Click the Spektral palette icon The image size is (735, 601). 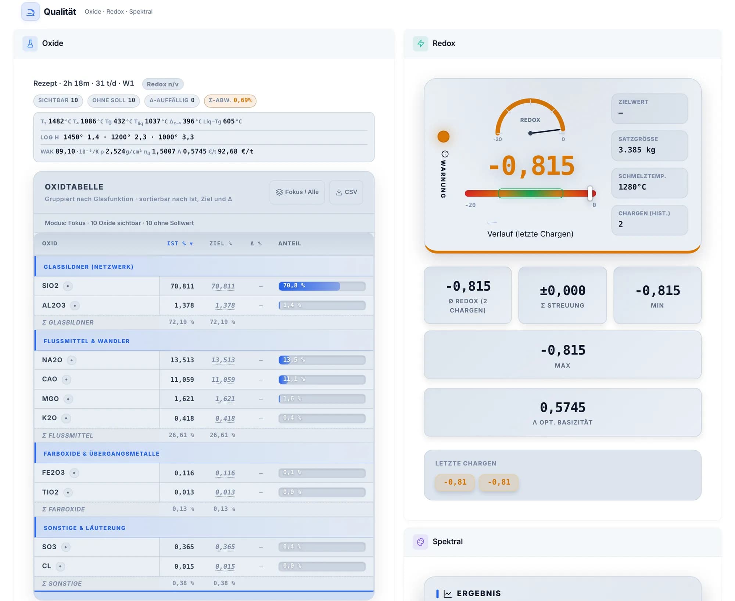(420, 542)
